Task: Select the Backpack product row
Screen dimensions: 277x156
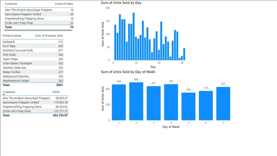Action: tap(33, 42)
